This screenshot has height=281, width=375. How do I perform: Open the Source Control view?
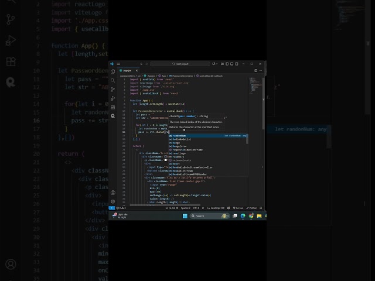[113, 90]
